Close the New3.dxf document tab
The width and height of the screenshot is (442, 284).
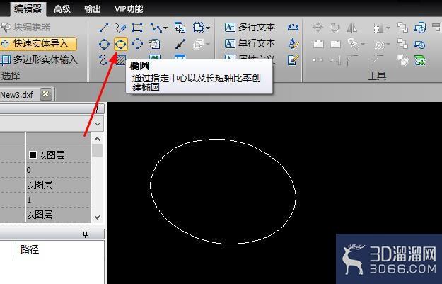(46, 94)
